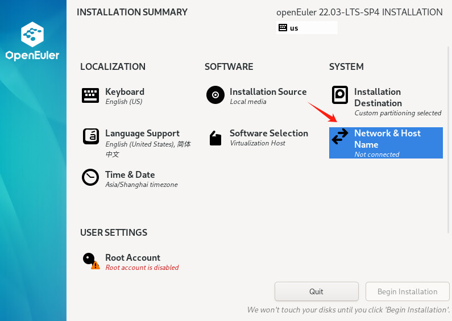The height and width of the screenshot is (321, 452).
Task: Click the Keyboard layout icon
Action: [x=90, y=95]
